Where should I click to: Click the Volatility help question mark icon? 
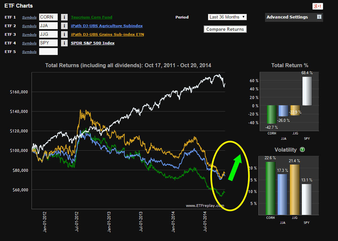coord(302,150)
